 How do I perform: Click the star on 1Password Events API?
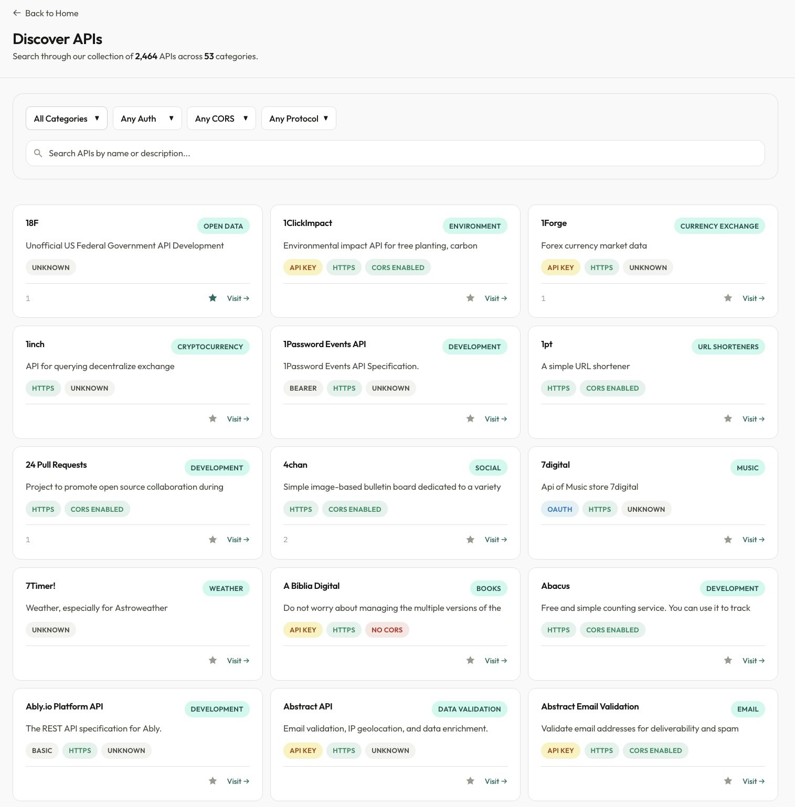click(470, 419)
